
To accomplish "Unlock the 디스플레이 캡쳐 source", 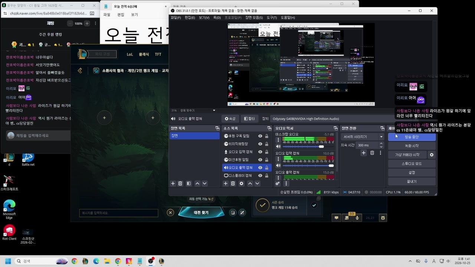I will click(x=266, y=175).
